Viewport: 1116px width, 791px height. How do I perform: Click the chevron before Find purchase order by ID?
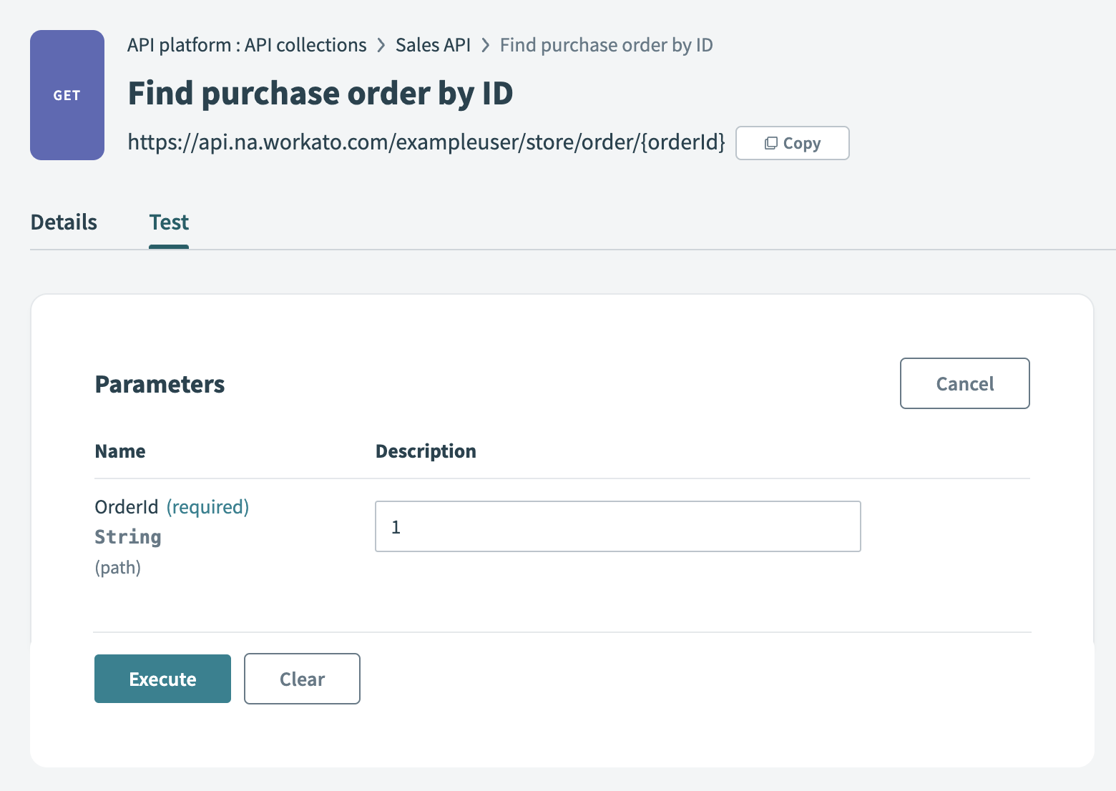point(486,44)
